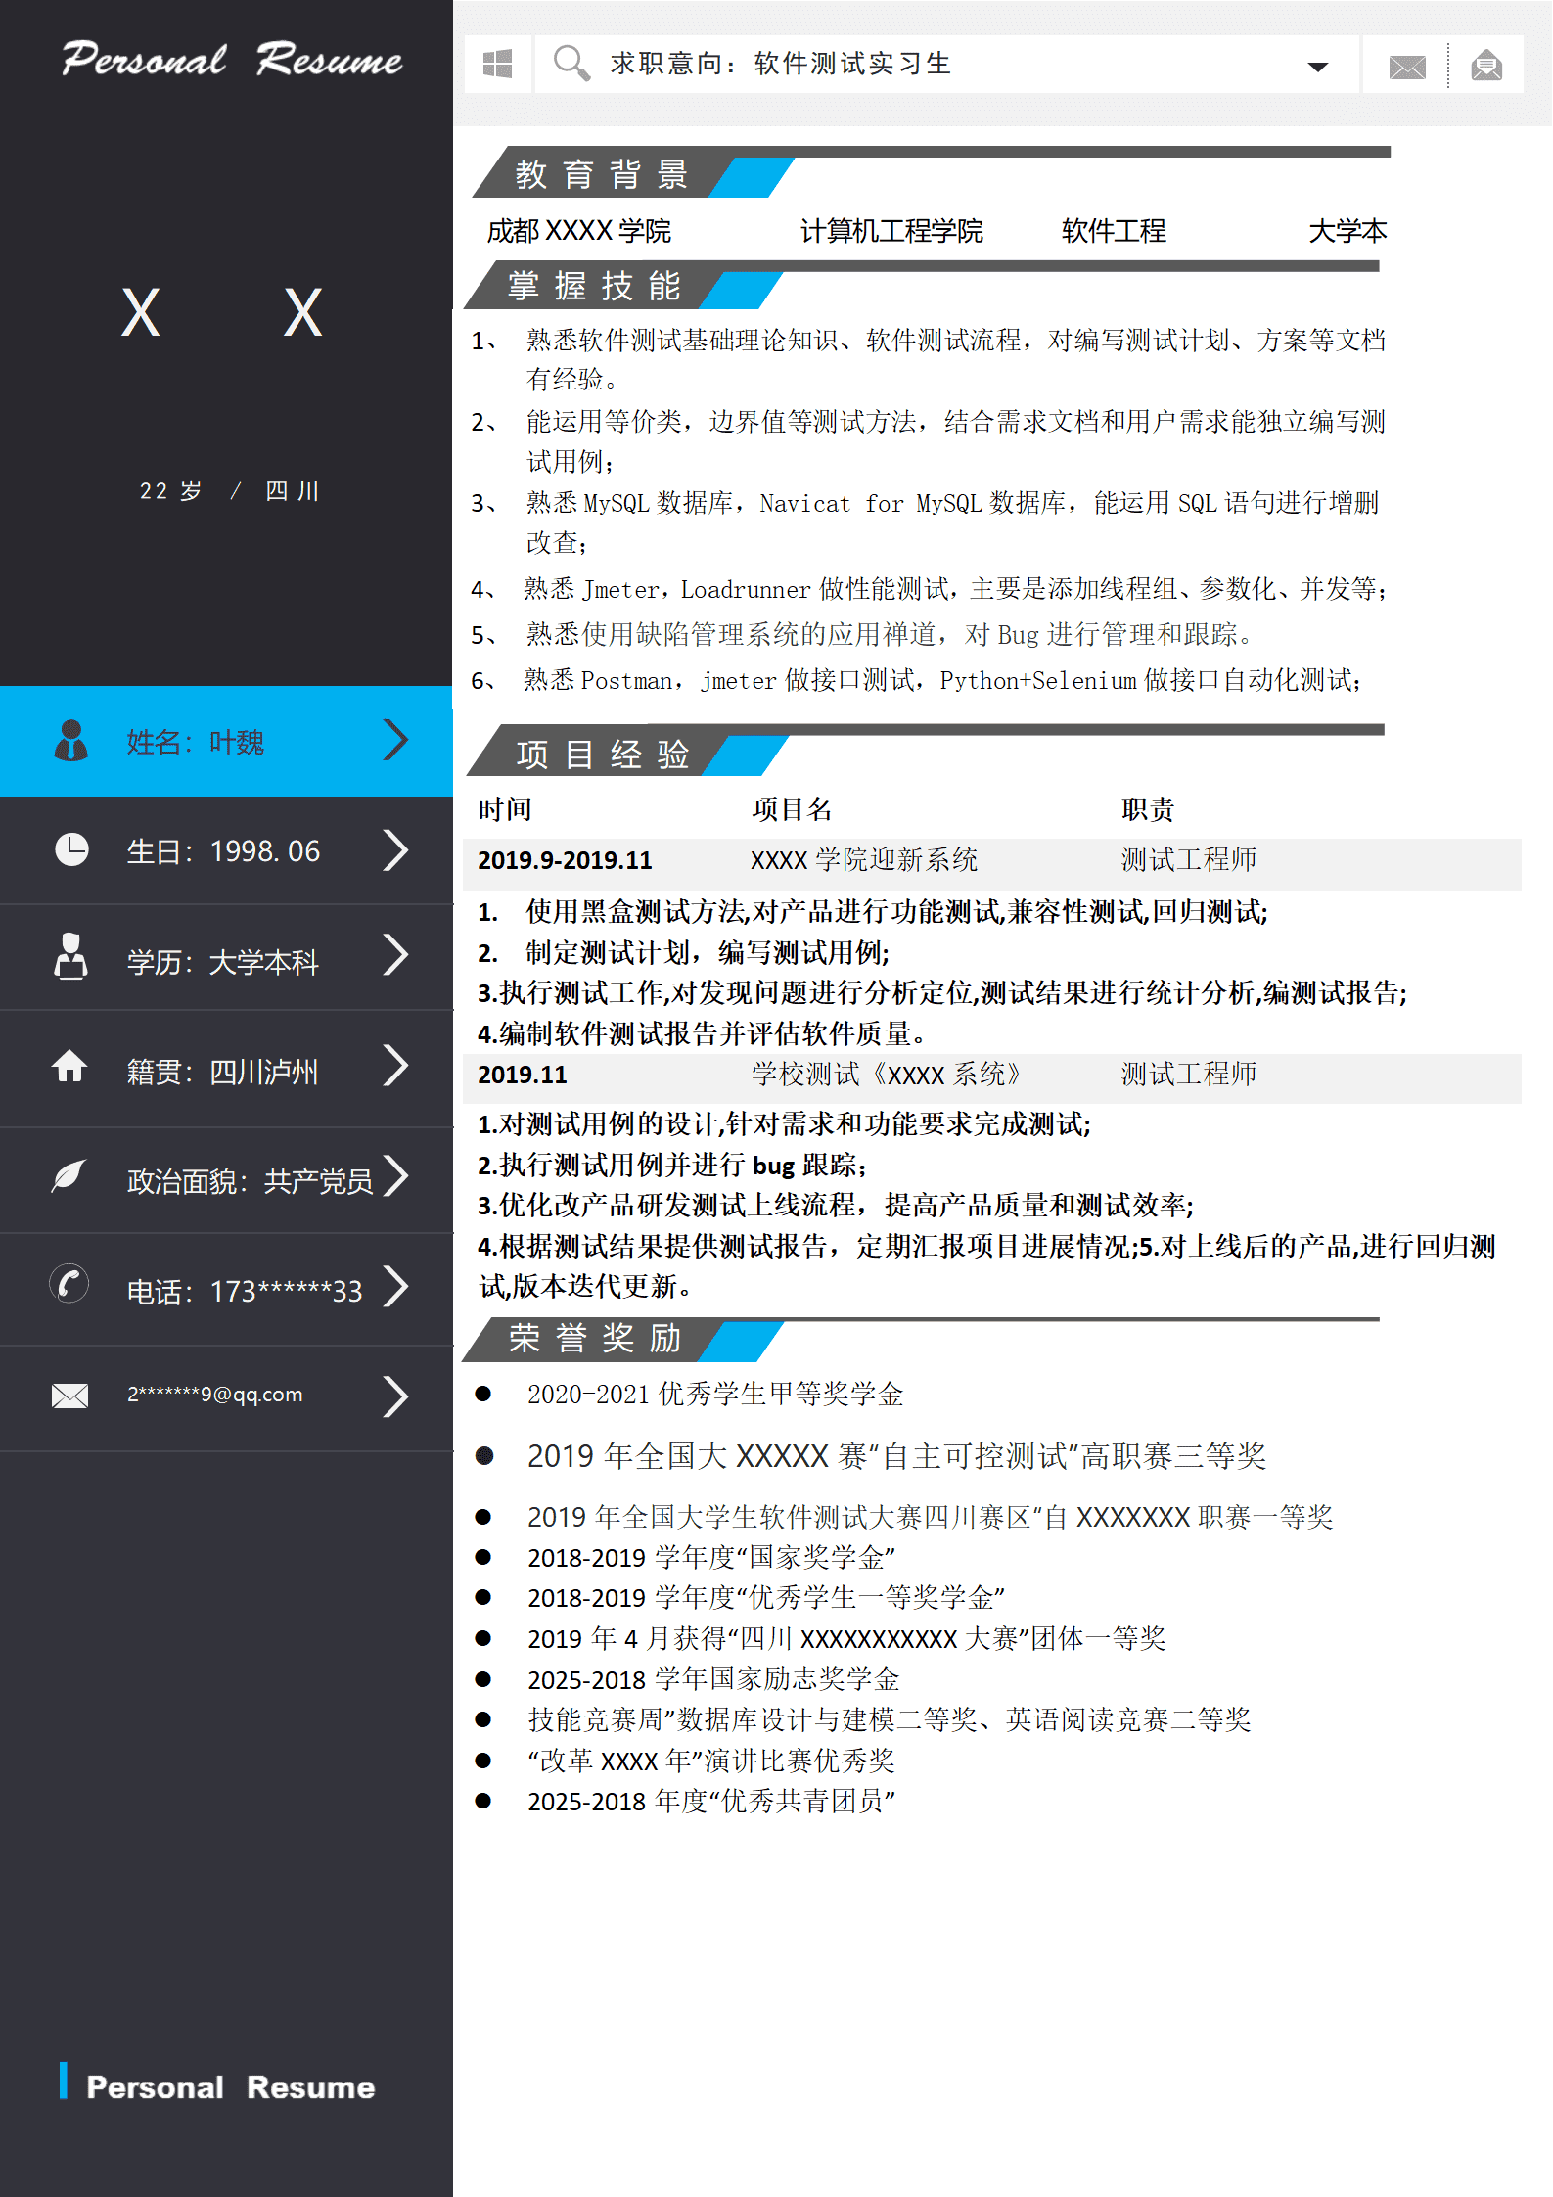Click the envelope icon beside the qq.com email

click(69, 1395)
